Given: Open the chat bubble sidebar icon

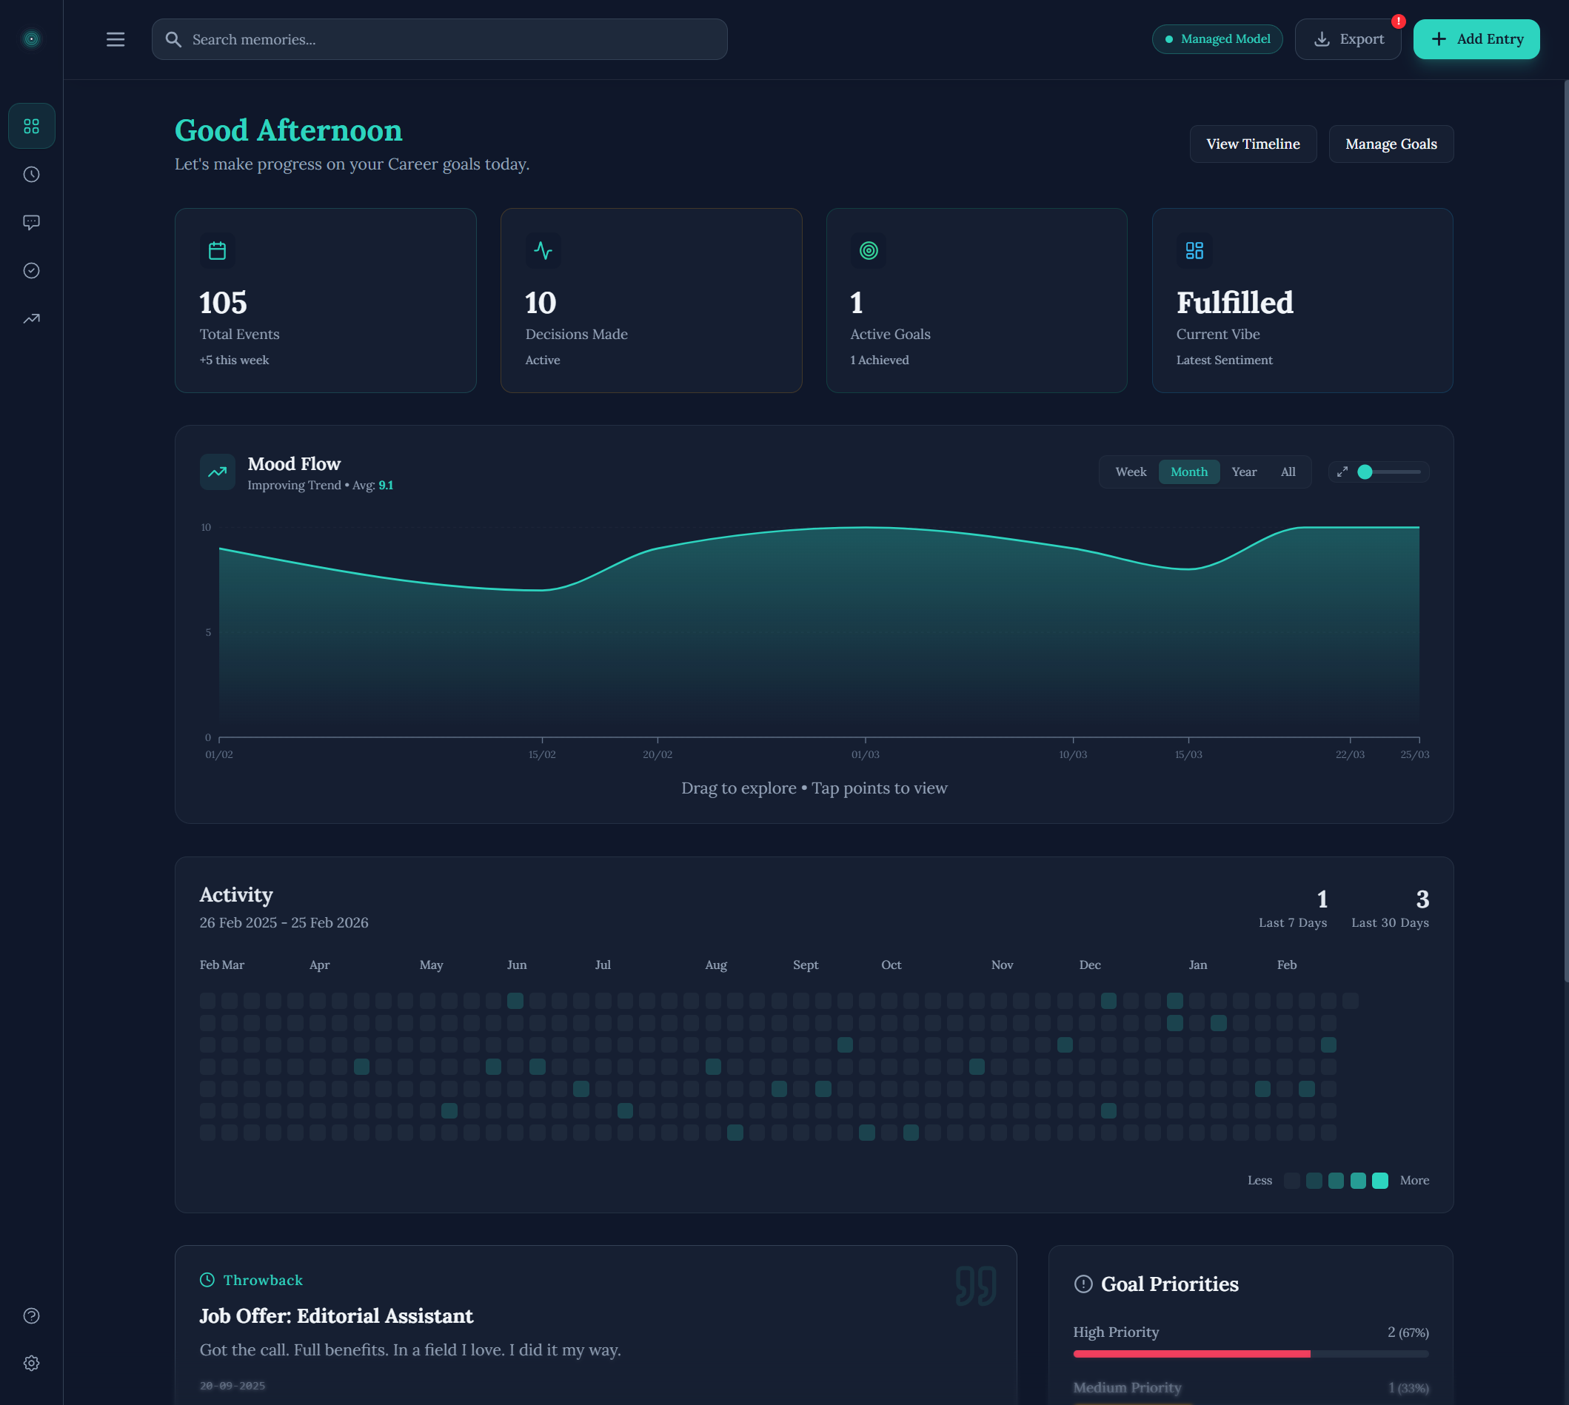Looking at the screenshot, I should pyautogui.click(x=32, y=222).
